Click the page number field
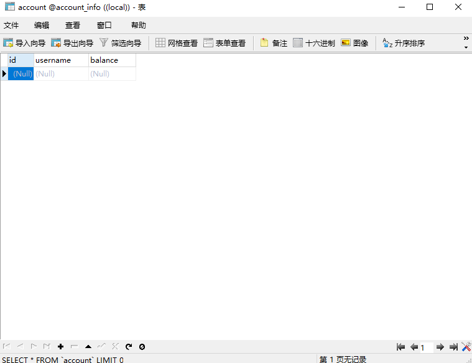 [427, 347]
